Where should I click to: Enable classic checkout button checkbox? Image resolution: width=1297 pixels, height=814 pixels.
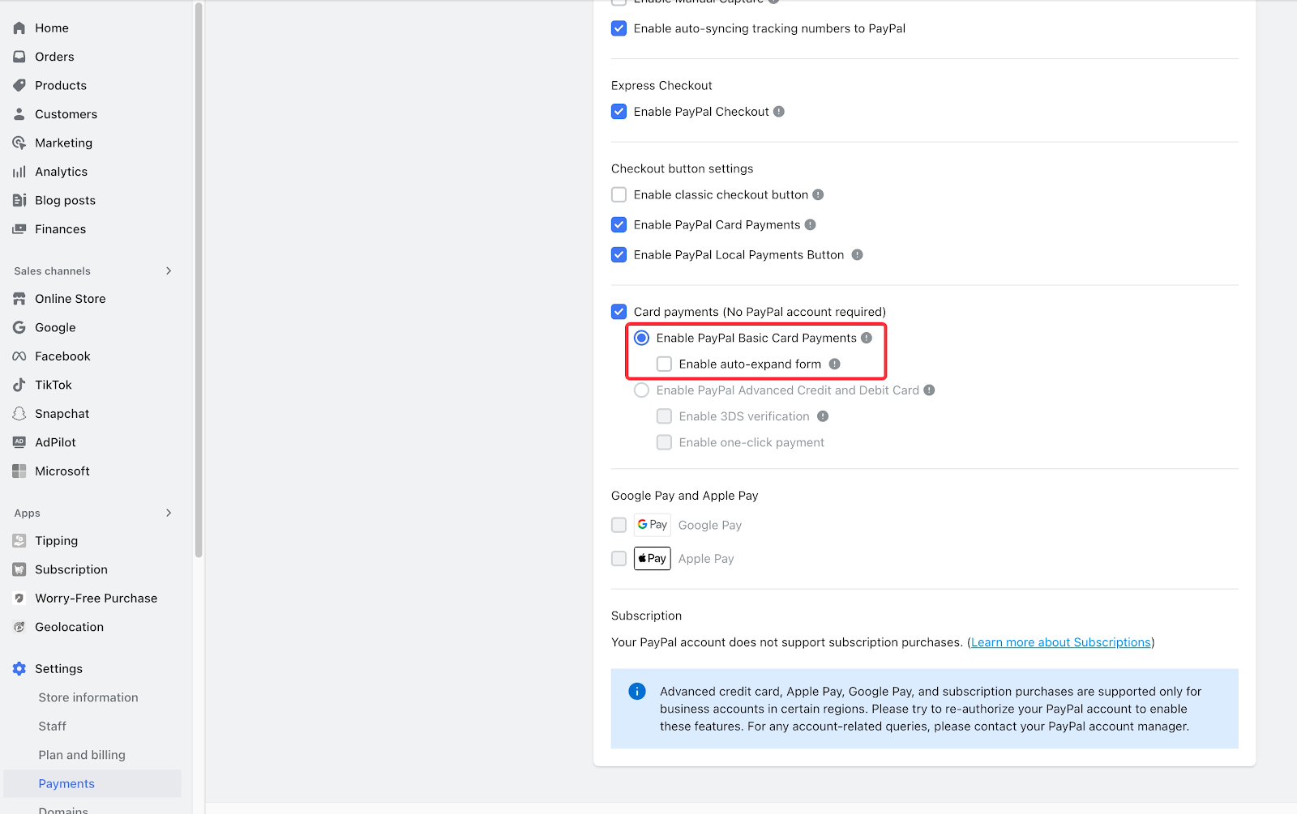[x=619, y=195]
